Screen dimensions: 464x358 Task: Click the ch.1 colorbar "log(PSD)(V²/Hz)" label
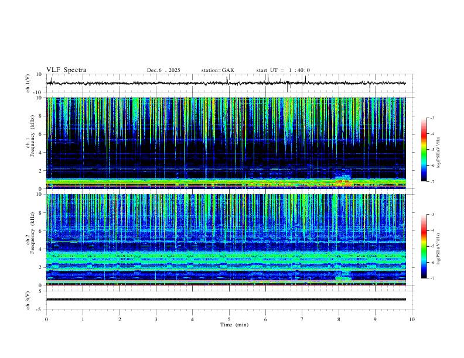pos(438,153)
